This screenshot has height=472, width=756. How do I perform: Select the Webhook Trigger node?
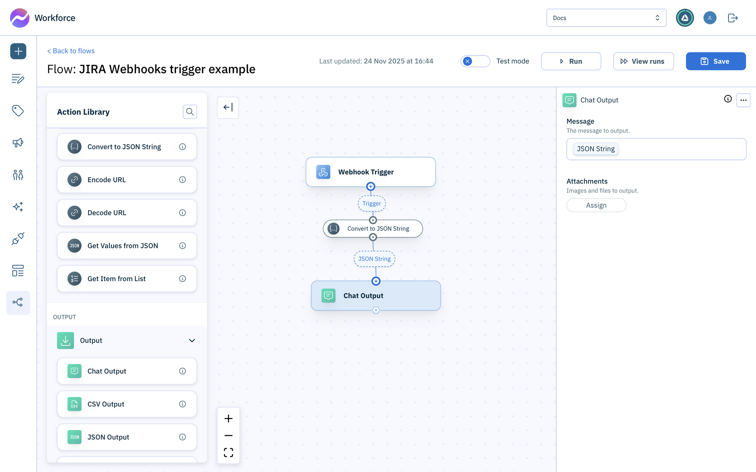(x=370, y=172)
